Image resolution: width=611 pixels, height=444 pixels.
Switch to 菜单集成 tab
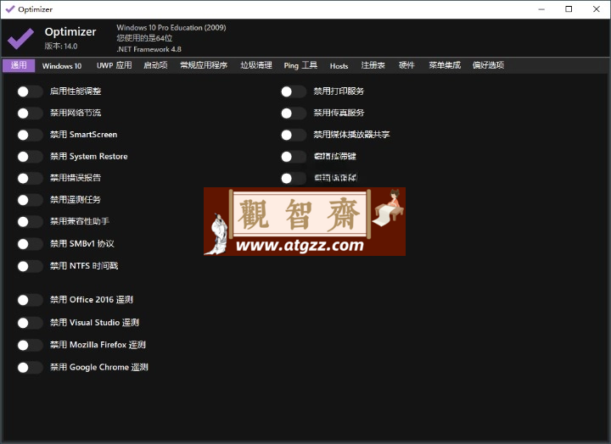pyautogui.click(x=445, y=65)
